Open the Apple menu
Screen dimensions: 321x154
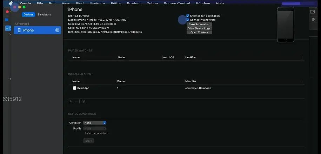click(x=11, y=3)
